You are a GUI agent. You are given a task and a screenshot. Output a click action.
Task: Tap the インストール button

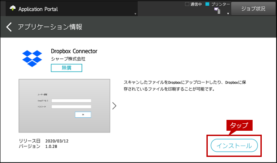pyautogui.click(x=234, y=146)
